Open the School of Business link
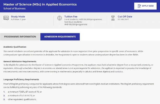The width and height of the screenshot is (160, 104). click(14, 9)
